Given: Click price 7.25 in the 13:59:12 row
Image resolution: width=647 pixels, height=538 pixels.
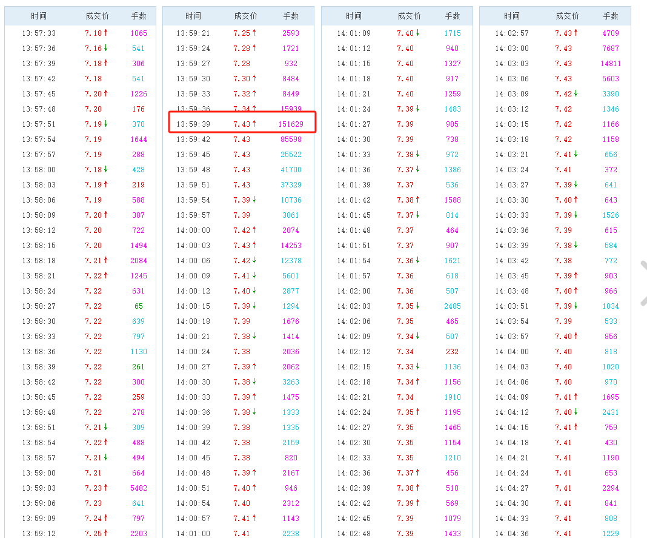Looking at the screenshot, I should click(x=94, y=534).
